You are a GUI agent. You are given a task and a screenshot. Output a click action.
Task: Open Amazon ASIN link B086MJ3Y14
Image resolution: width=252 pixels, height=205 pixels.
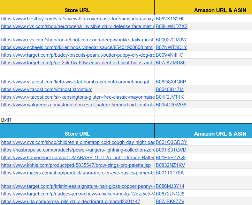(x=170, y=186)
